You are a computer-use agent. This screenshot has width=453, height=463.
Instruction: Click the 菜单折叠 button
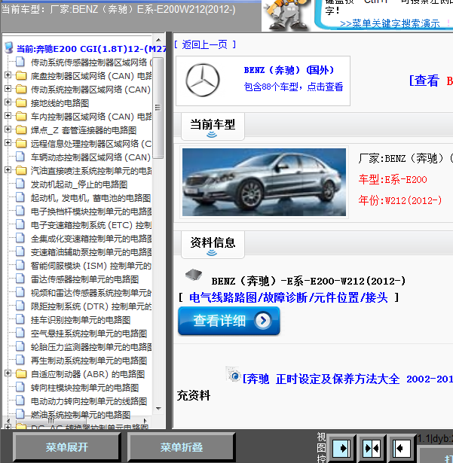click(181, 447)
